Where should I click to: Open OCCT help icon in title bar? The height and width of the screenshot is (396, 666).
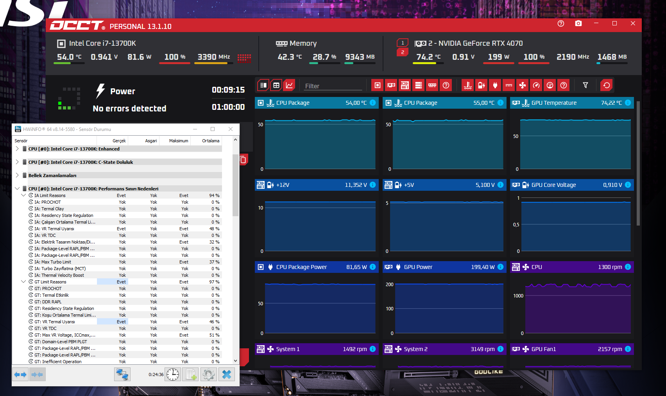click(x=561, y=23)
